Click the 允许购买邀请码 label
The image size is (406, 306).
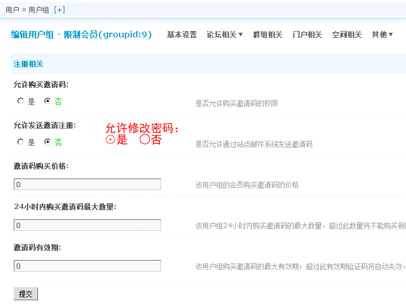(41, 84)
